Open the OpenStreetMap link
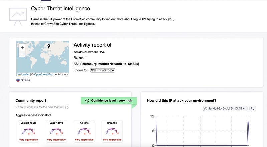 click(x=44, y=74)
